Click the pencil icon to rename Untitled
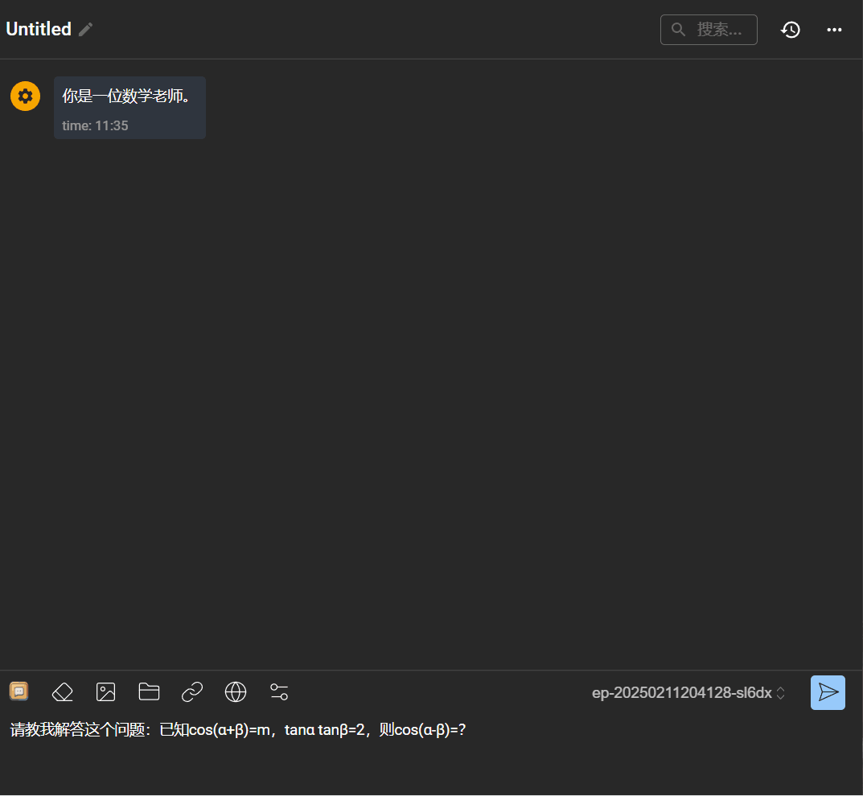 point(86,30)
